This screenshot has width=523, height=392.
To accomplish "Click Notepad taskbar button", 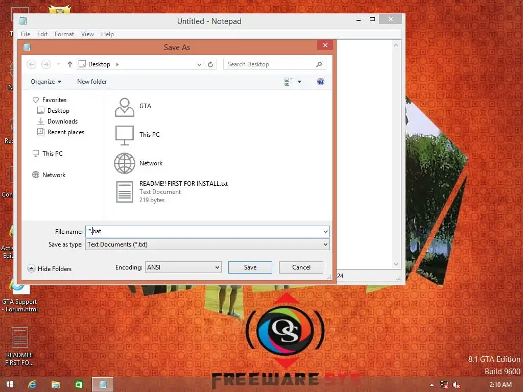I will 103,384.
